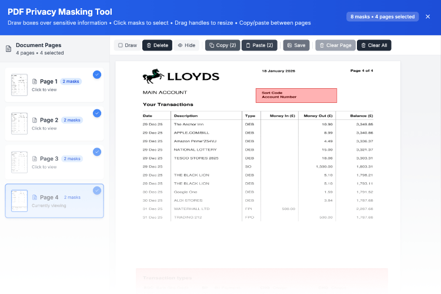Screen dimensions: 441x294
Task: Toggle the Page 4 selection checkmark
Action: pos(97,191)
